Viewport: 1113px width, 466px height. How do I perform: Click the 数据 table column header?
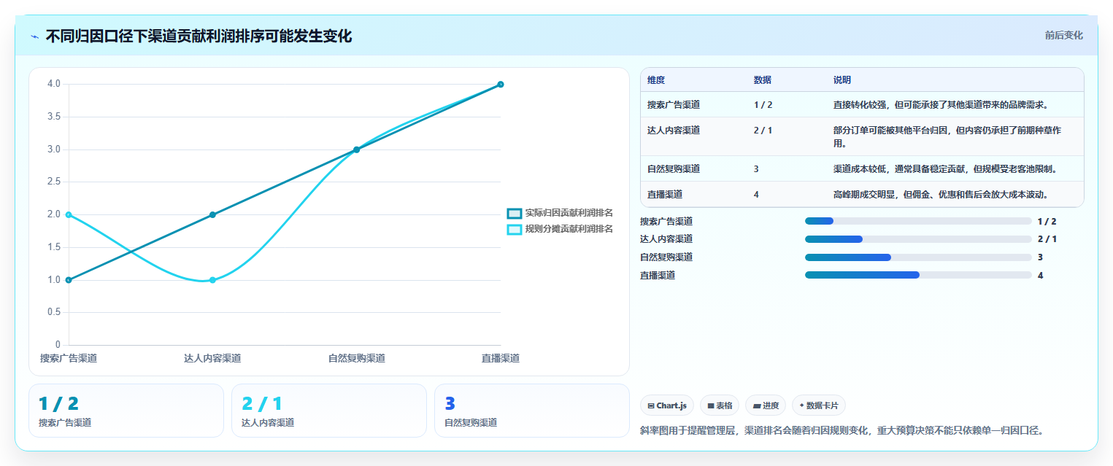tap(763, 80)
